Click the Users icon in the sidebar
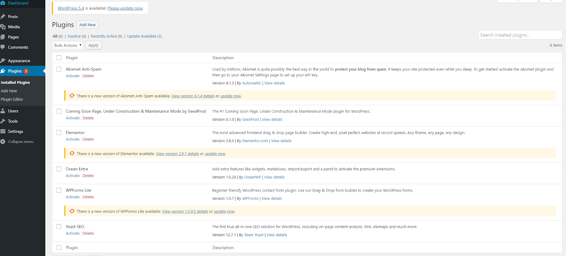 [x=3, y=111]
